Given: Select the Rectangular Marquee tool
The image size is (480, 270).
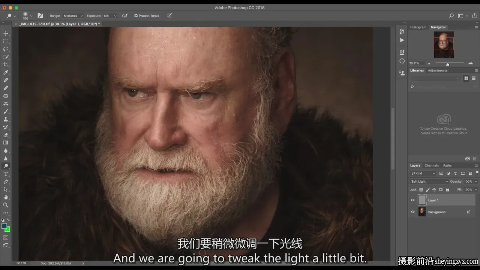Looking at the screenshot, I should 6,41.
